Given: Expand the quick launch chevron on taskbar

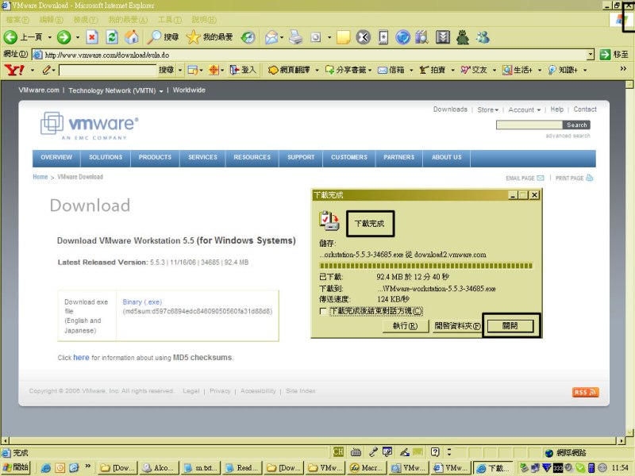Looking at the screenshot, I should [88, 466].
